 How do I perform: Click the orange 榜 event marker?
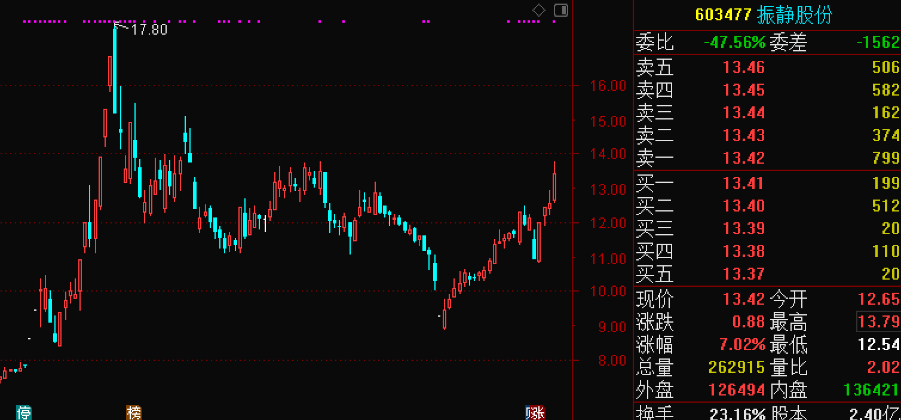(x=134, y=413)
